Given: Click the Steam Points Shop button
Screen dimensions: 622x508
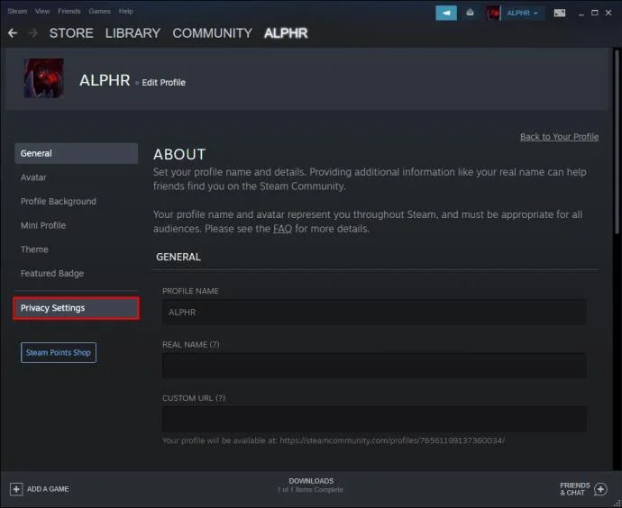Looking at the screenshot, I should click(x=59, y=352).
